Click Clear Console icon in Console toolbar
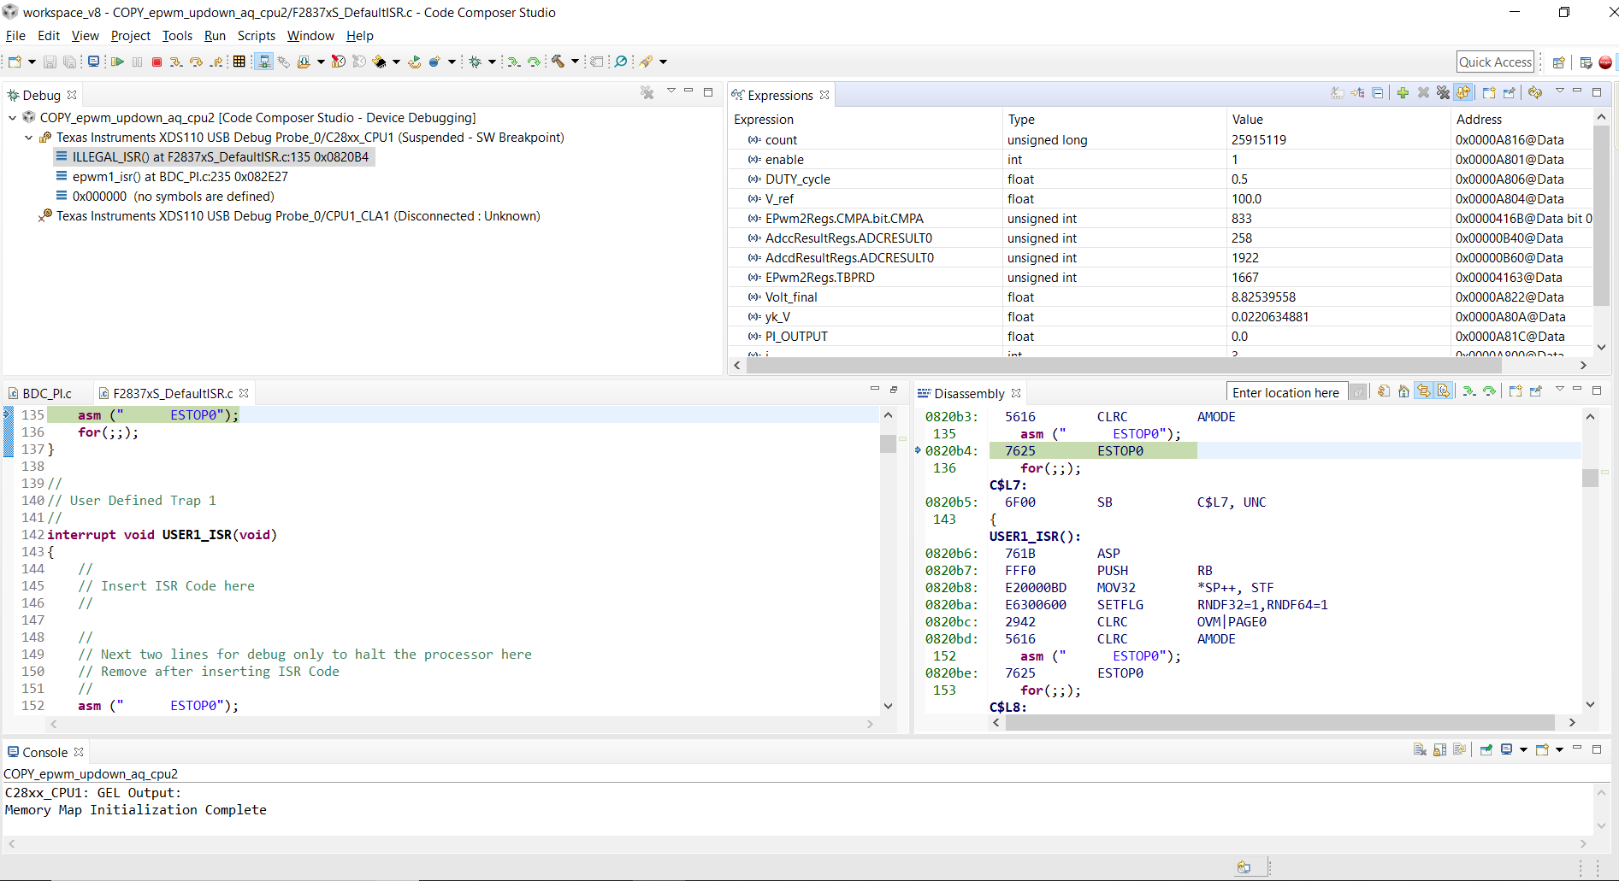This screenshot has height=881, width=1619. pos(1420,749)
